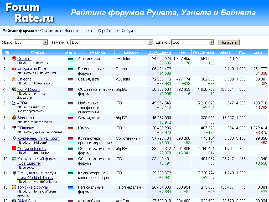269x202 pixels.
Task: Click the Sibmama forum favicon
Action: pos(14,118)
